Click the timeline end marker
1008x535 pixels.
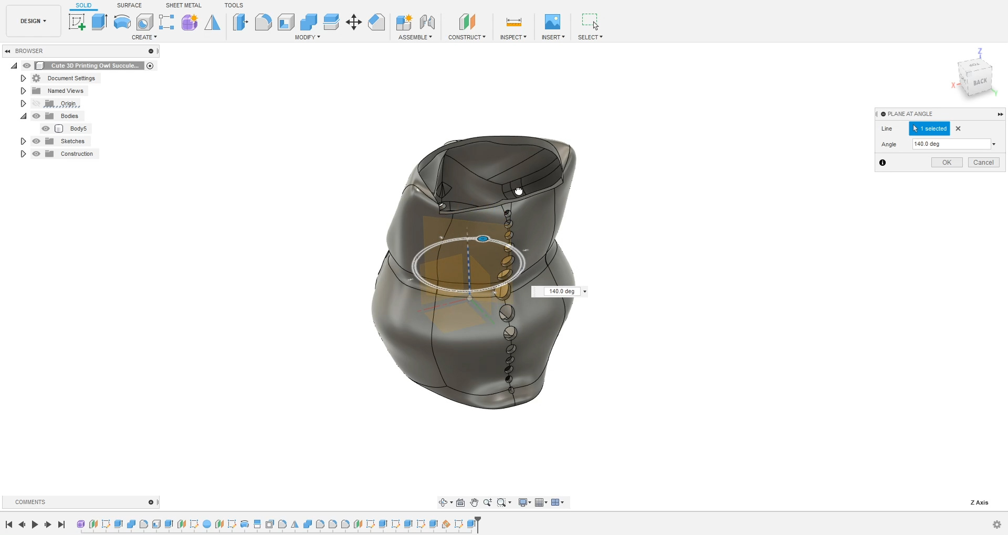tap(478, 524)
